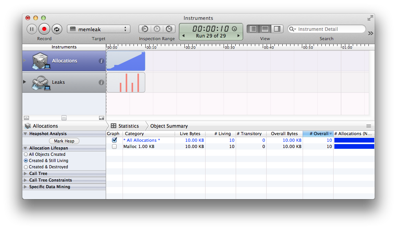Set inspection range start button

pos(145,29)
